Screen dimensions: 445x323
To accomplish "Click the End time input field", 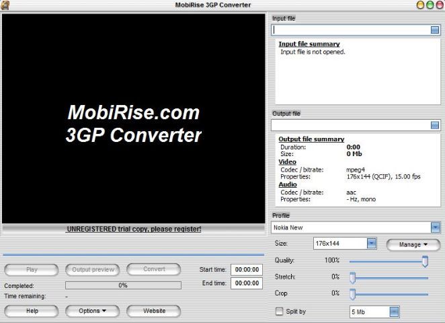I will (246, 283).
